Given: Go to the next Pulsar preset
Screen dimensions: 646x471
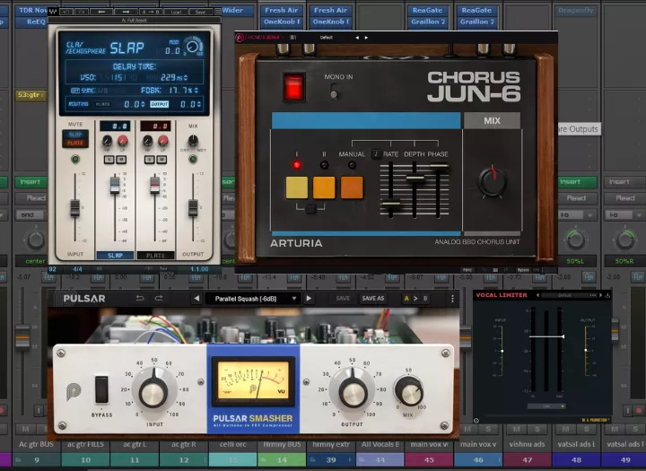Looking at the screenshot, I should tap(309, 299).
